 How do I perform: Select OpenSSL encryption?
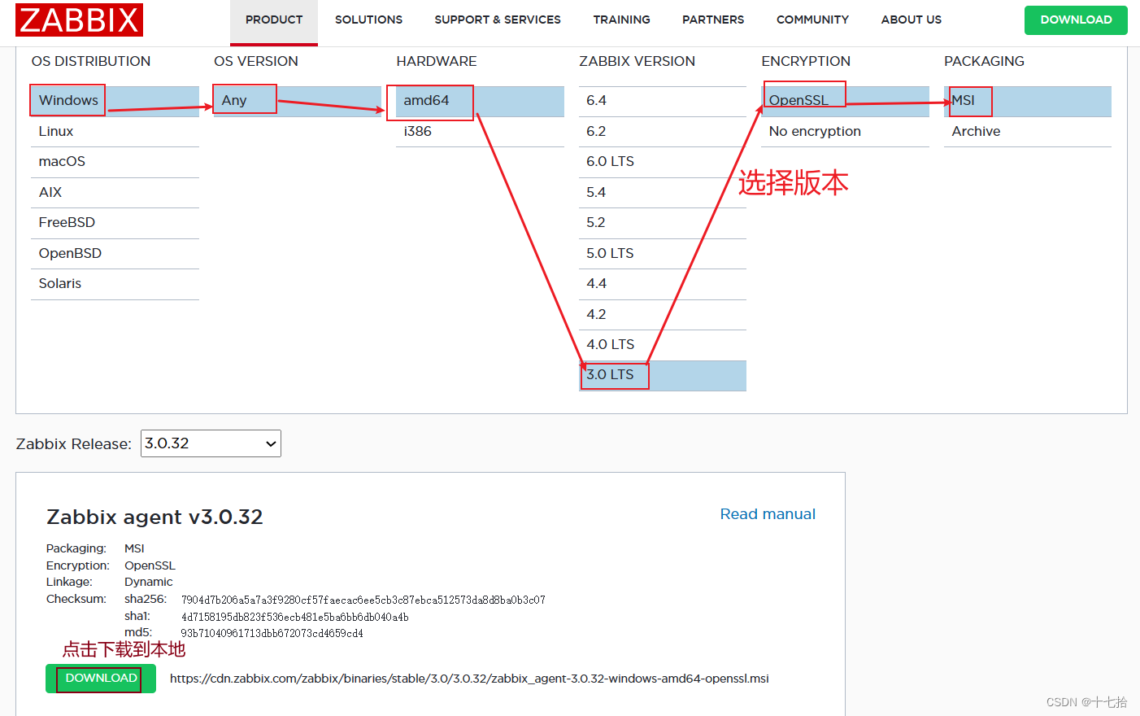tap(845, 101)
